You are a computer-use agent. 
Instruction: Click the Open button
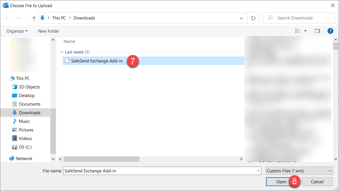pos(281,182)
